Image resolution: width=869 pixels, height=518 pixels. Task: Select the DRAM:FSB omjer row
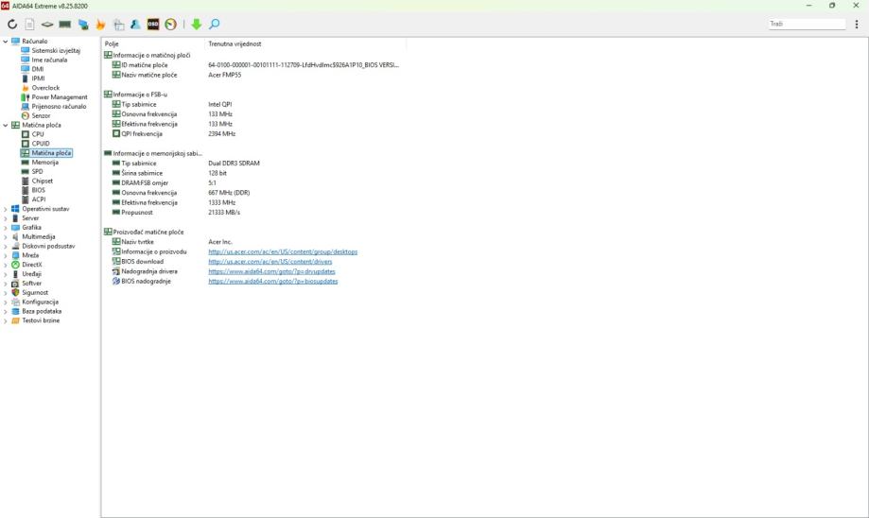(x=255, y=183)
